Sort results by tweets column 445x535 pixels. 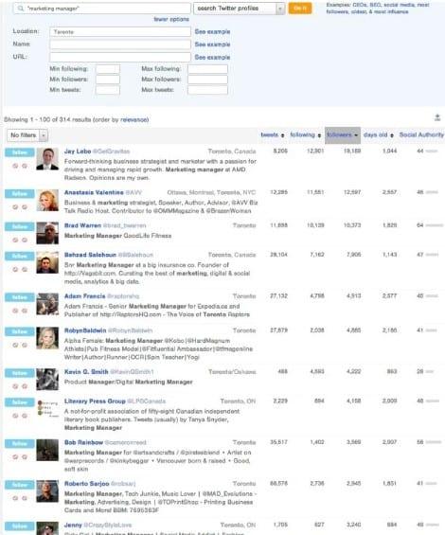[x=273, y=135]
